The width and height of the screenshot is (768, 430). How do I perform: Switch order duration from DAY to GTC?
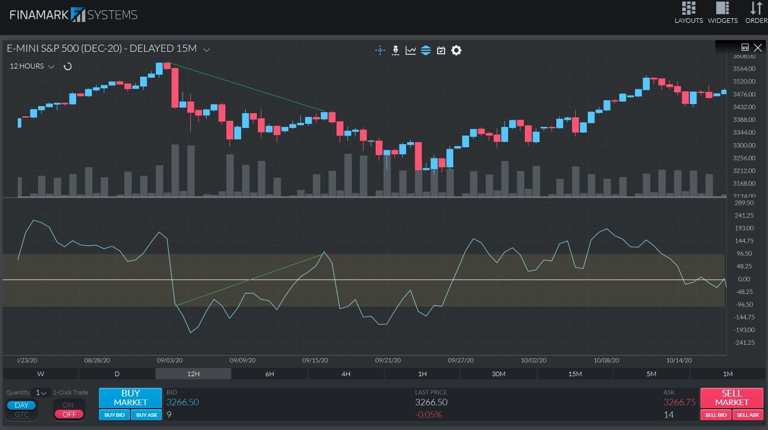coord(21,414)
